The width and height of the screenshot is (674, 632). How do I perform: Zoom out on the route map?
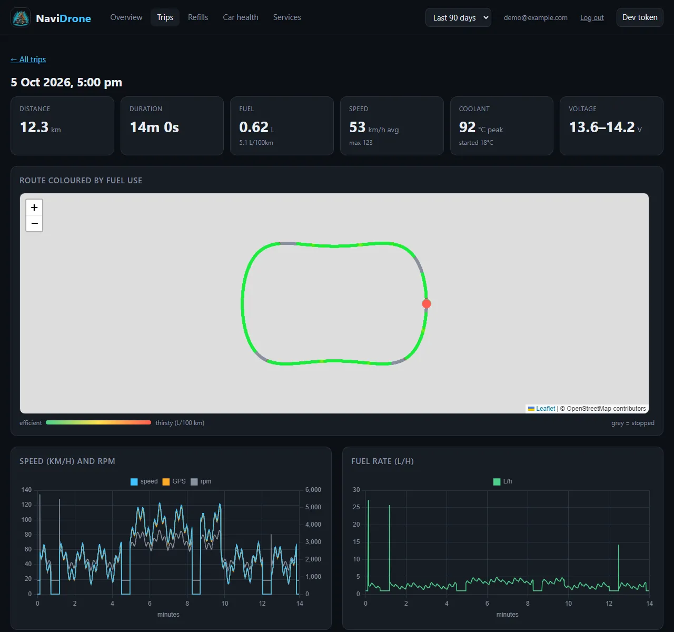point(34,224)
